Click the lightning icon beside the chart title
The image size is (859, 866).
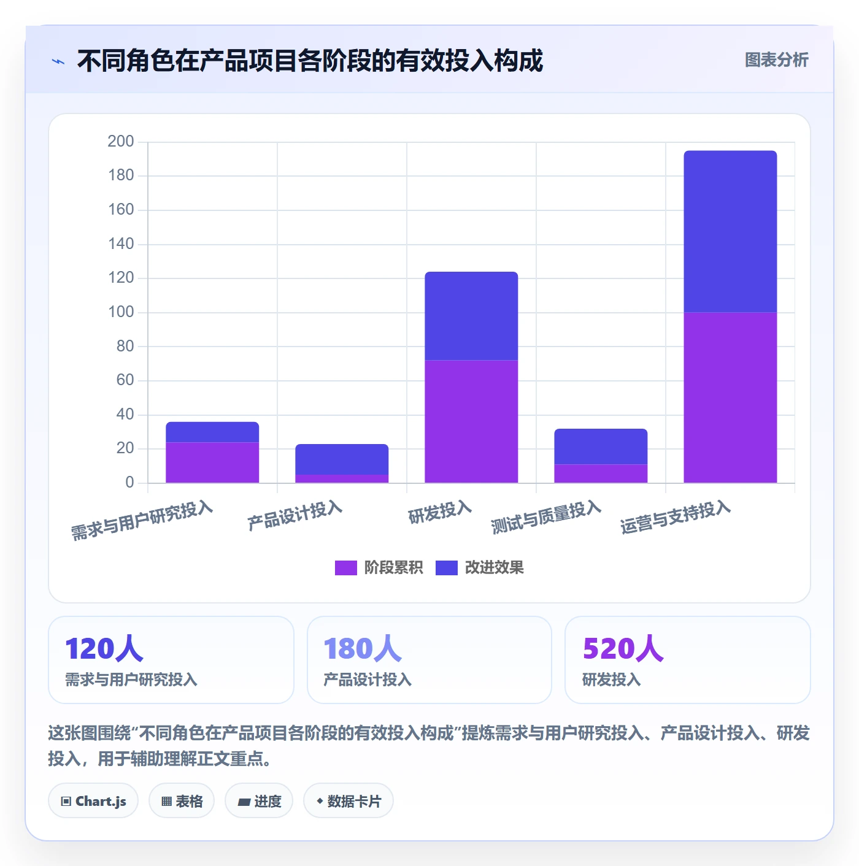[58, 61]
